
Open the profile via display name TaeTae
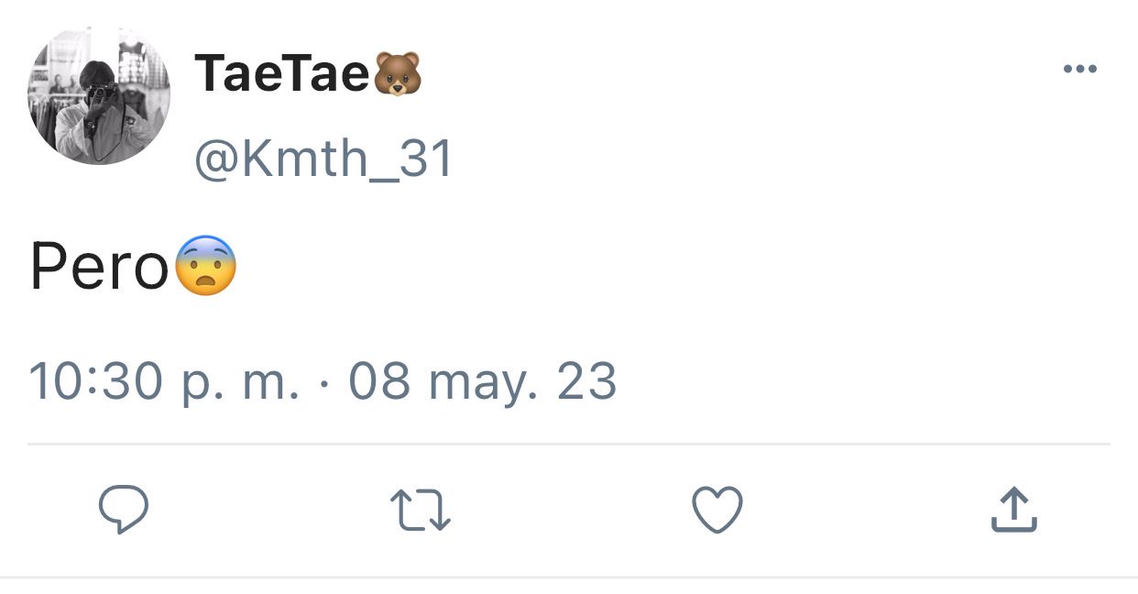[281, 73]
